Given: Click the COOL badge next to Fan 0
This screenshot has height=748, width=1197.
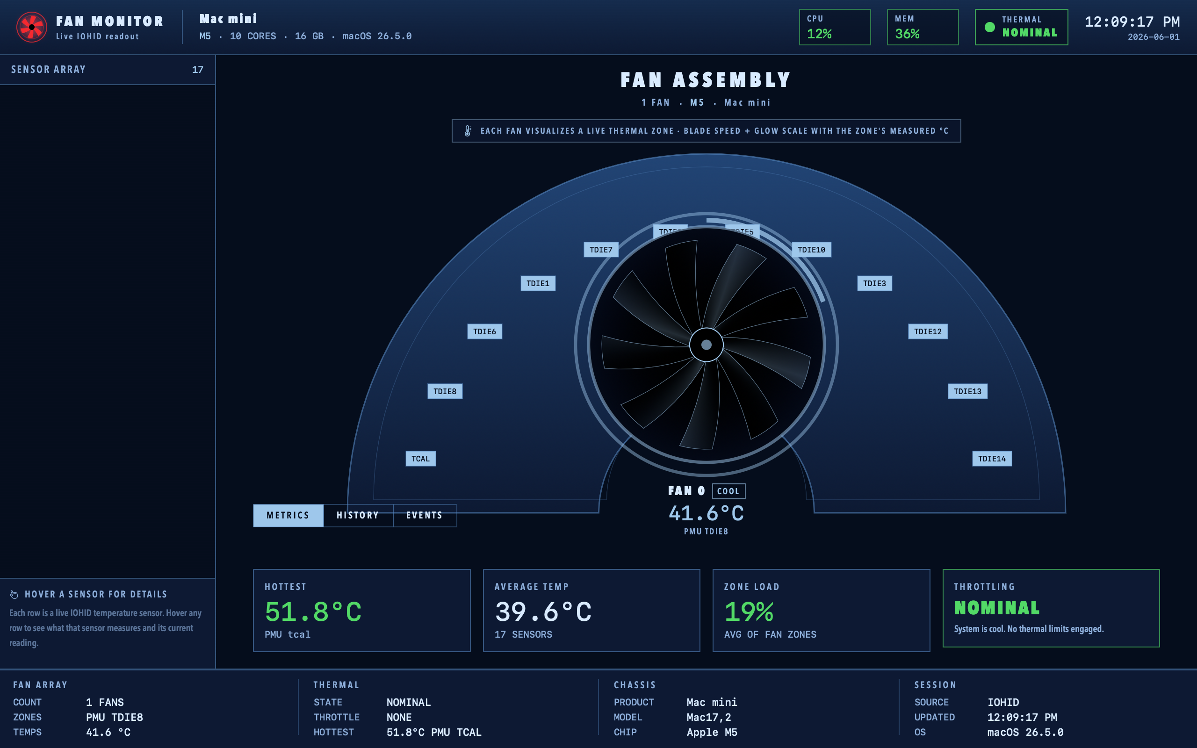Looking at the screenshot, I should 728,491.
